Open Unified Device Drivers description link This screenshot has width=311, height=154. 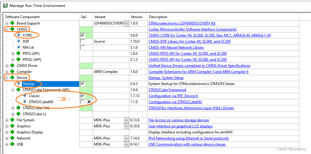click(199, 66)
